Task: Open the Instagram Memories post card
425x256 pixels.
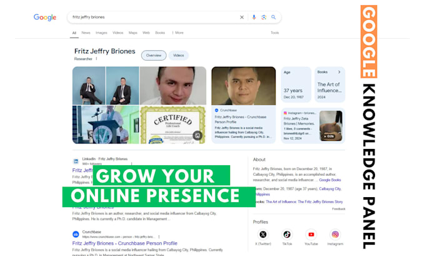Action: click(x=312, y=126)
